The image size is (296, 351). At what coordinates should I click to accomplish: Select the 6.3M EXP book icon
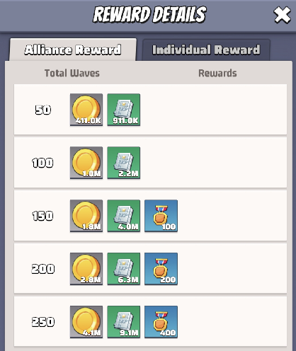[x=124, y=269]
